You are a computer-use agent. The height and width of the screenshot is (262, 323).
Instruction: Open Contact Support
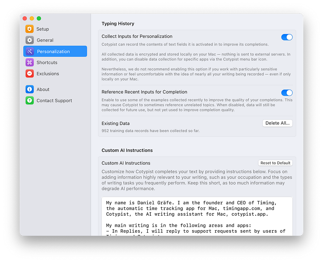tap(55, 100)
